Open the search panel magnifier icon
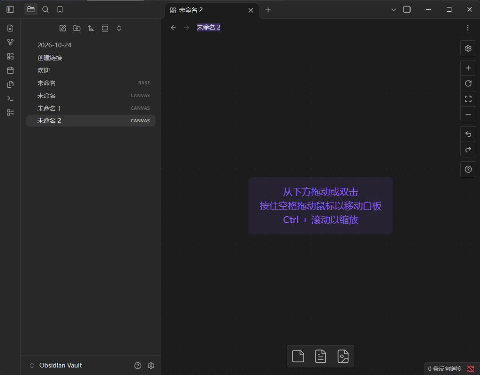Screen dimensions: 480x375 [x=45, y=9]
